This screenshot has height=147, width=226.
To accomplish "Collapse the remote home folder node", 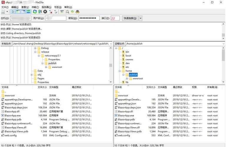I will coord(119,71).
